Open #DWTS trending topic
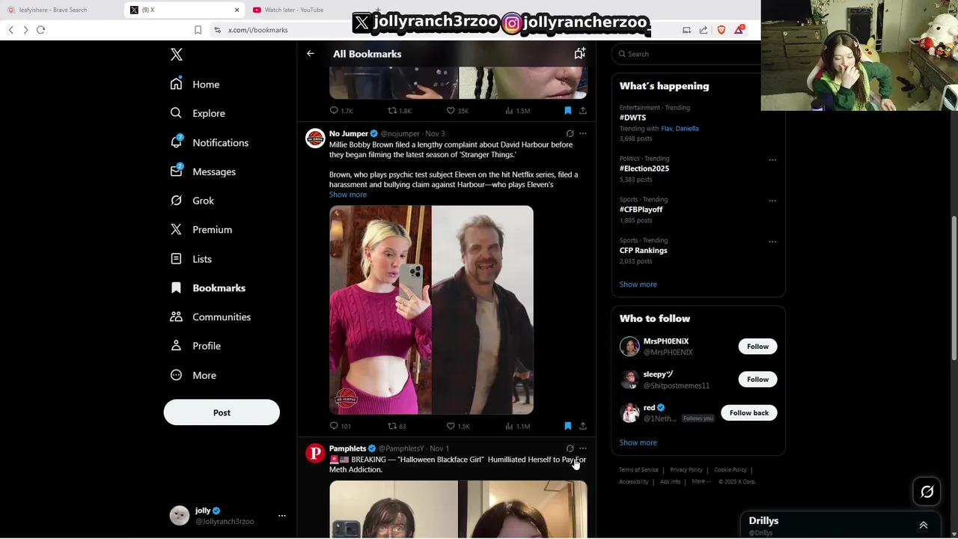Viewport: 958px width, 539px height. point(632,118)
